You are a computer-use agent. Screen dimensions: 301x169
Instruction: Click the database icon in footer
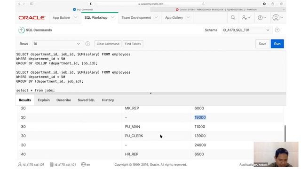(51, 165)
